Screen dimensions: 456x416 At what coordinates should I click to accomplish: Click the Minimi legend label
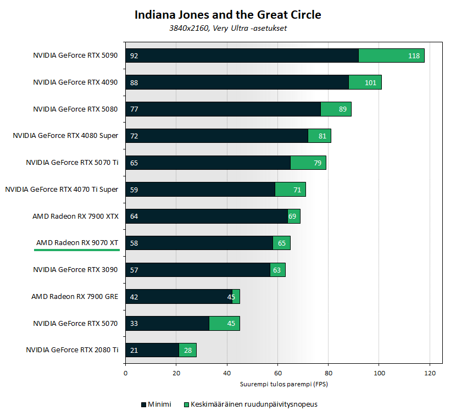point(159,404)
